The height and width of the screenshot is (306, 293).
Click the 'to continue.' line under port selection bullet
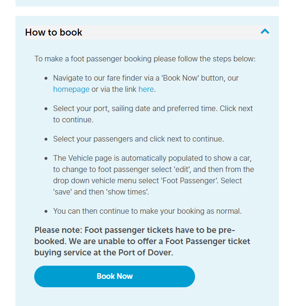click(73, 120)
